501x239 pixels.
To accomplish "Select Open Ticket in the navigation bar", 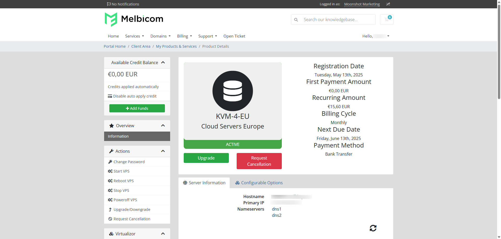I will (234, 36).
